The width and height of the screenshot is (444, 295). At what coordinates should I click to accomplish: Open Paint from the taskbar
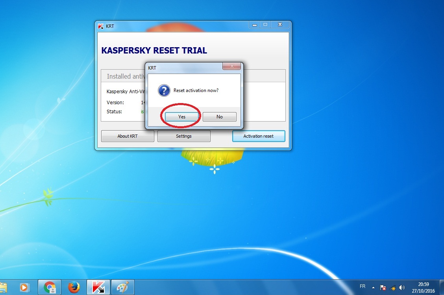(x=122, y=288)
